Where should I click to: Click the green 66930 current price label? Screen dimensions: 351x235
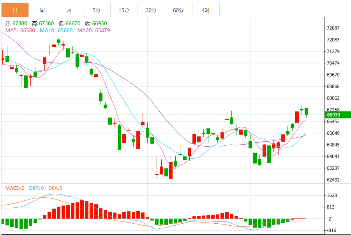pyautogui.click(x=338, y=115)
